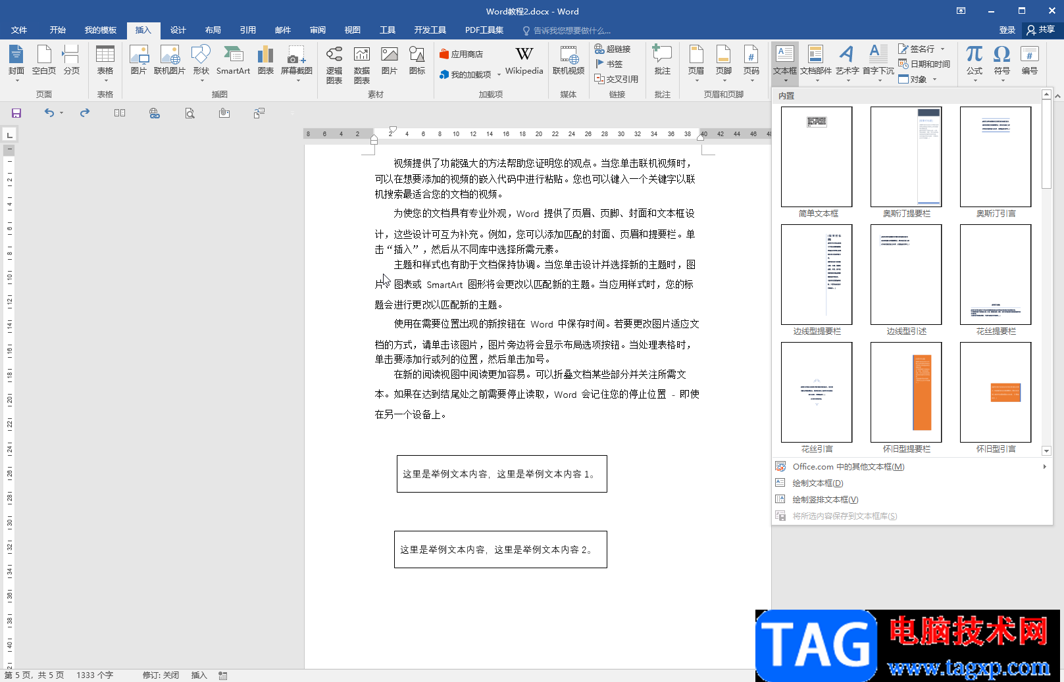Image resolution: width=1064 pixels, height=682 pixels.
Task: Open the WordArt (艺术字) gallery
Action: [x=848, y=62]
